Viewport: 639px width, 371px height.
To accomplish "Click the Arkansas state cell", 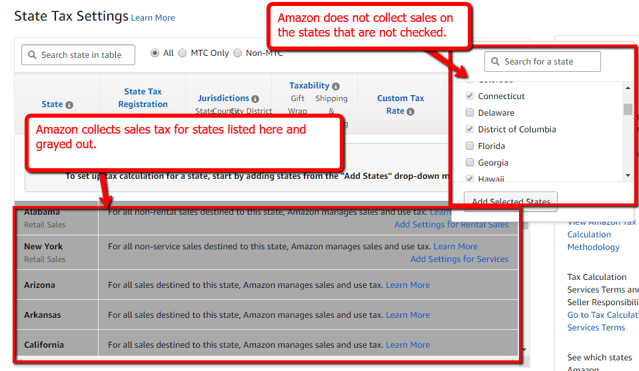I will (57, 315).
